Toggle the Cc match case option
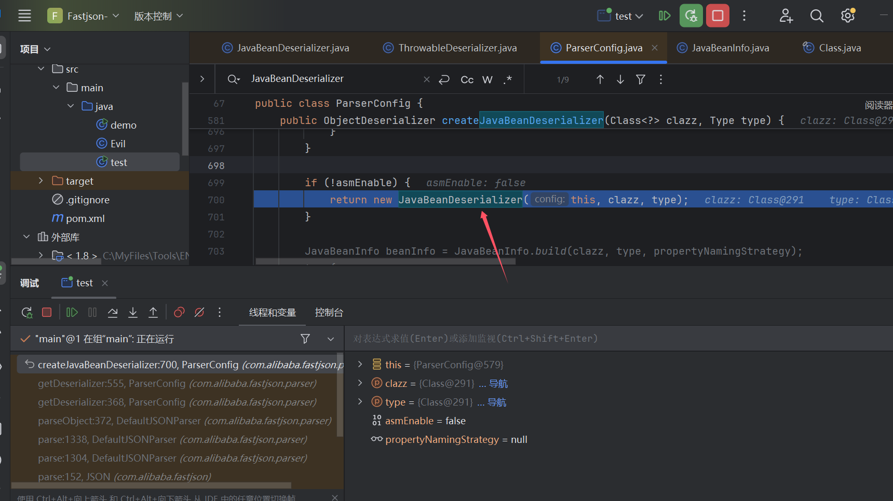Viewport: 893px width, 501px height. tap(467, 79)
